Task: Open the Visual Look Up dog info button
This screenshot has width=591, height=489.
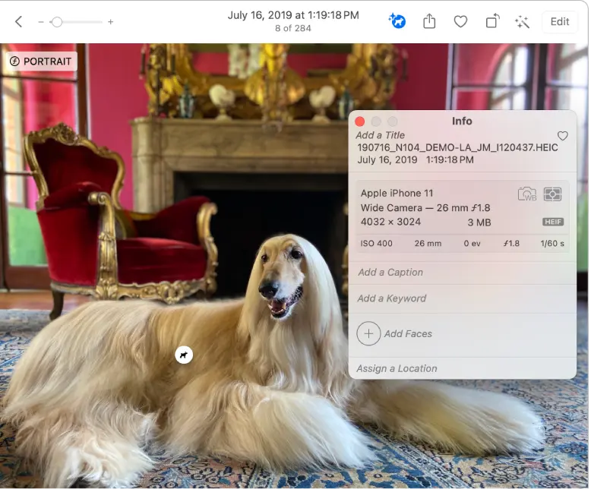Action: (397, 21)
